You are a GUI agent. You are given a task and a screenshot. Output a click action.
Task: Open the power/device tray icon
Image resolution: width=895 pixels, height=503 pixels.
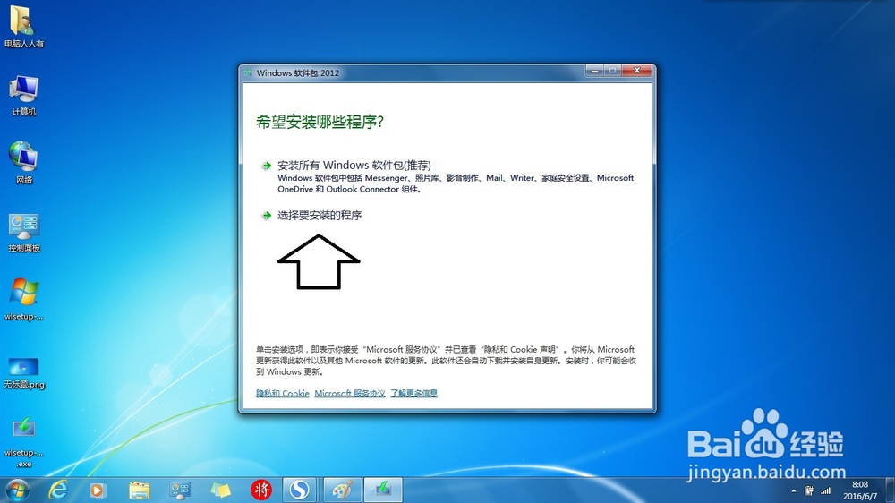coord(809,491)
